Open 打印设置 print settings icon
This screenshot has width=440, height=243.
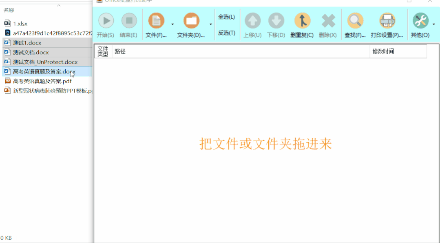pos(387,20)
